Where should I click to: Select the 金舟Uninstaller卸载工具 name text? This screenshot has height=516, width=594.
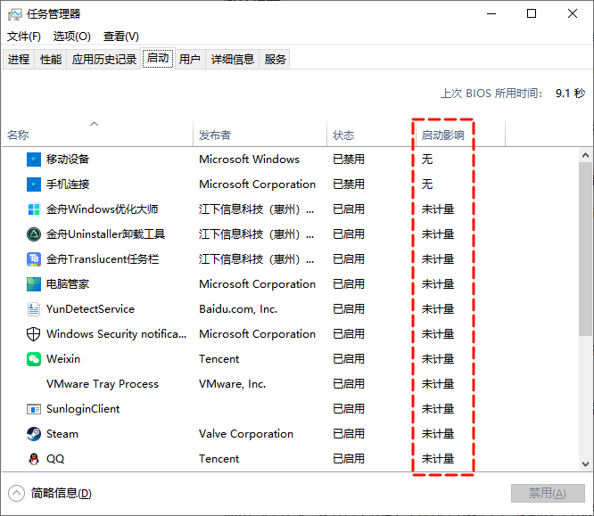[x=105, y=234]
